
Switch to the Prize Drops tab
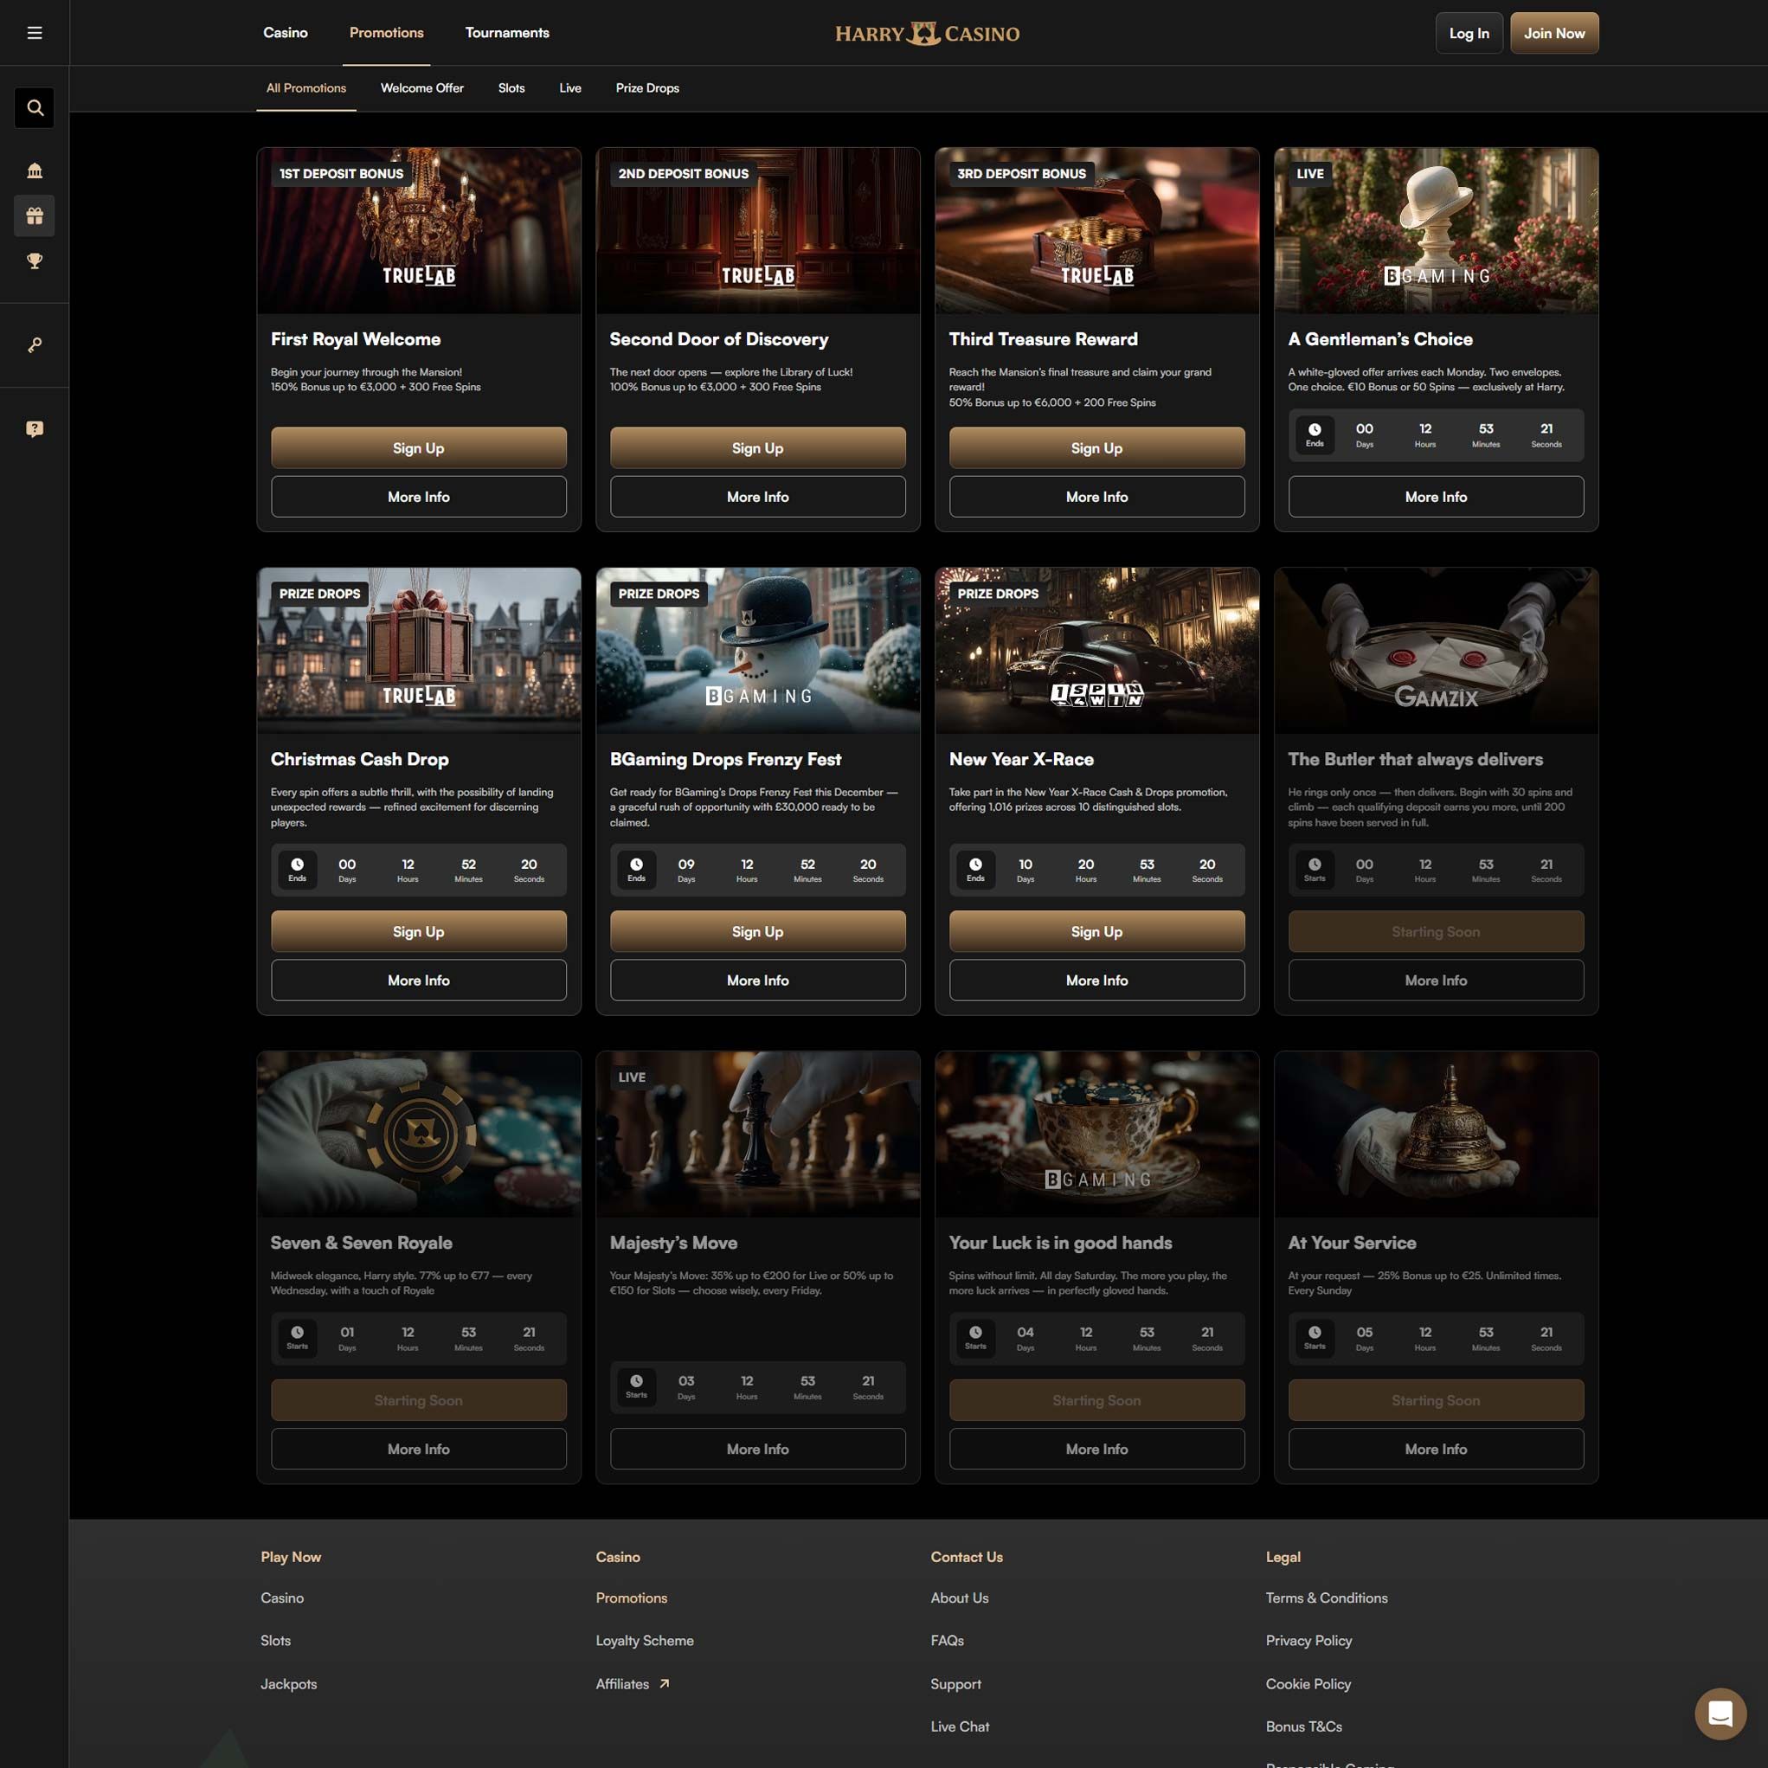(x=647, y=88)
